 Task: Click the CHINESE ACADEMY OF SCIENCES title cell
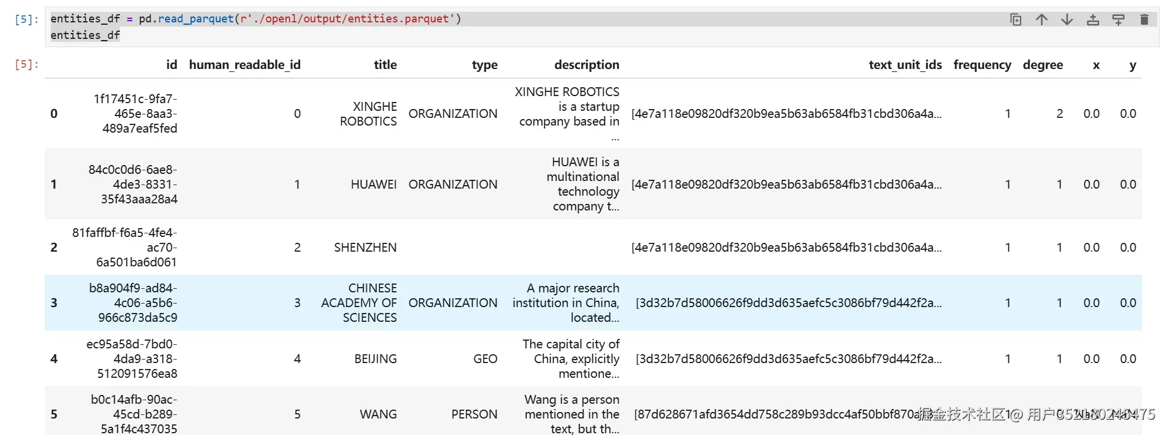click(359, 303)
